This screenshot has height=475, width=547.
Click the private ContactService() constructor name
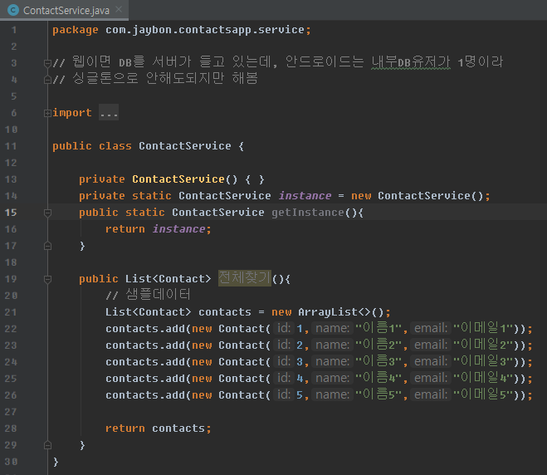point(178,179)
